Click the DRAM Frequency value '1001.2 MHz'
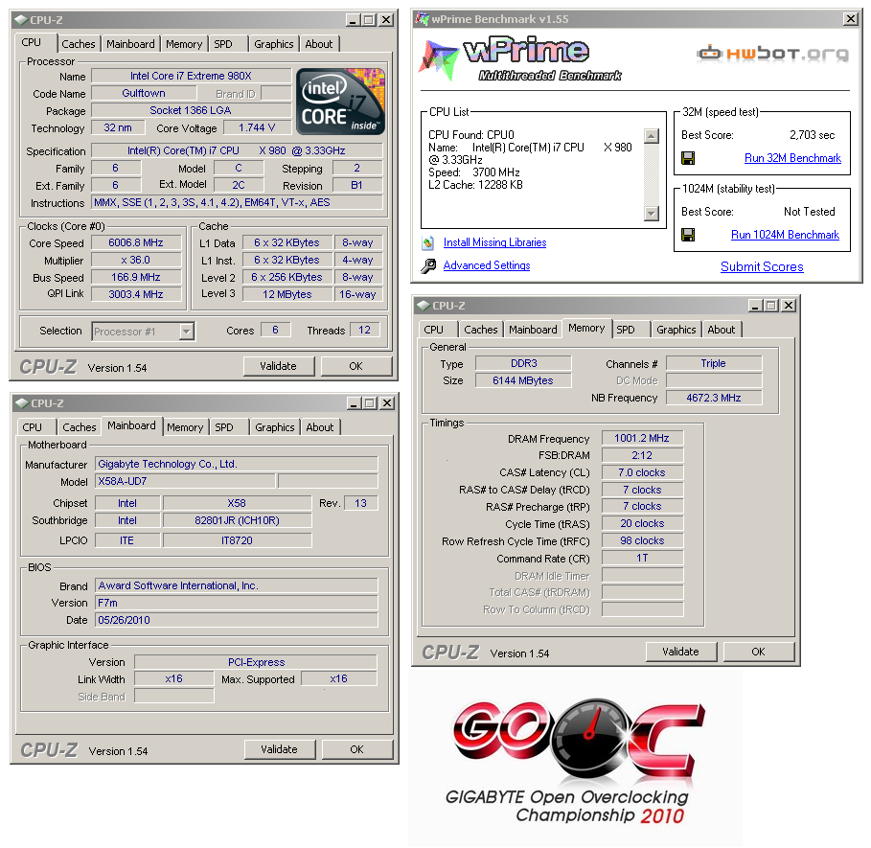The height and width of the screenshot is (848, 871). 642,438
